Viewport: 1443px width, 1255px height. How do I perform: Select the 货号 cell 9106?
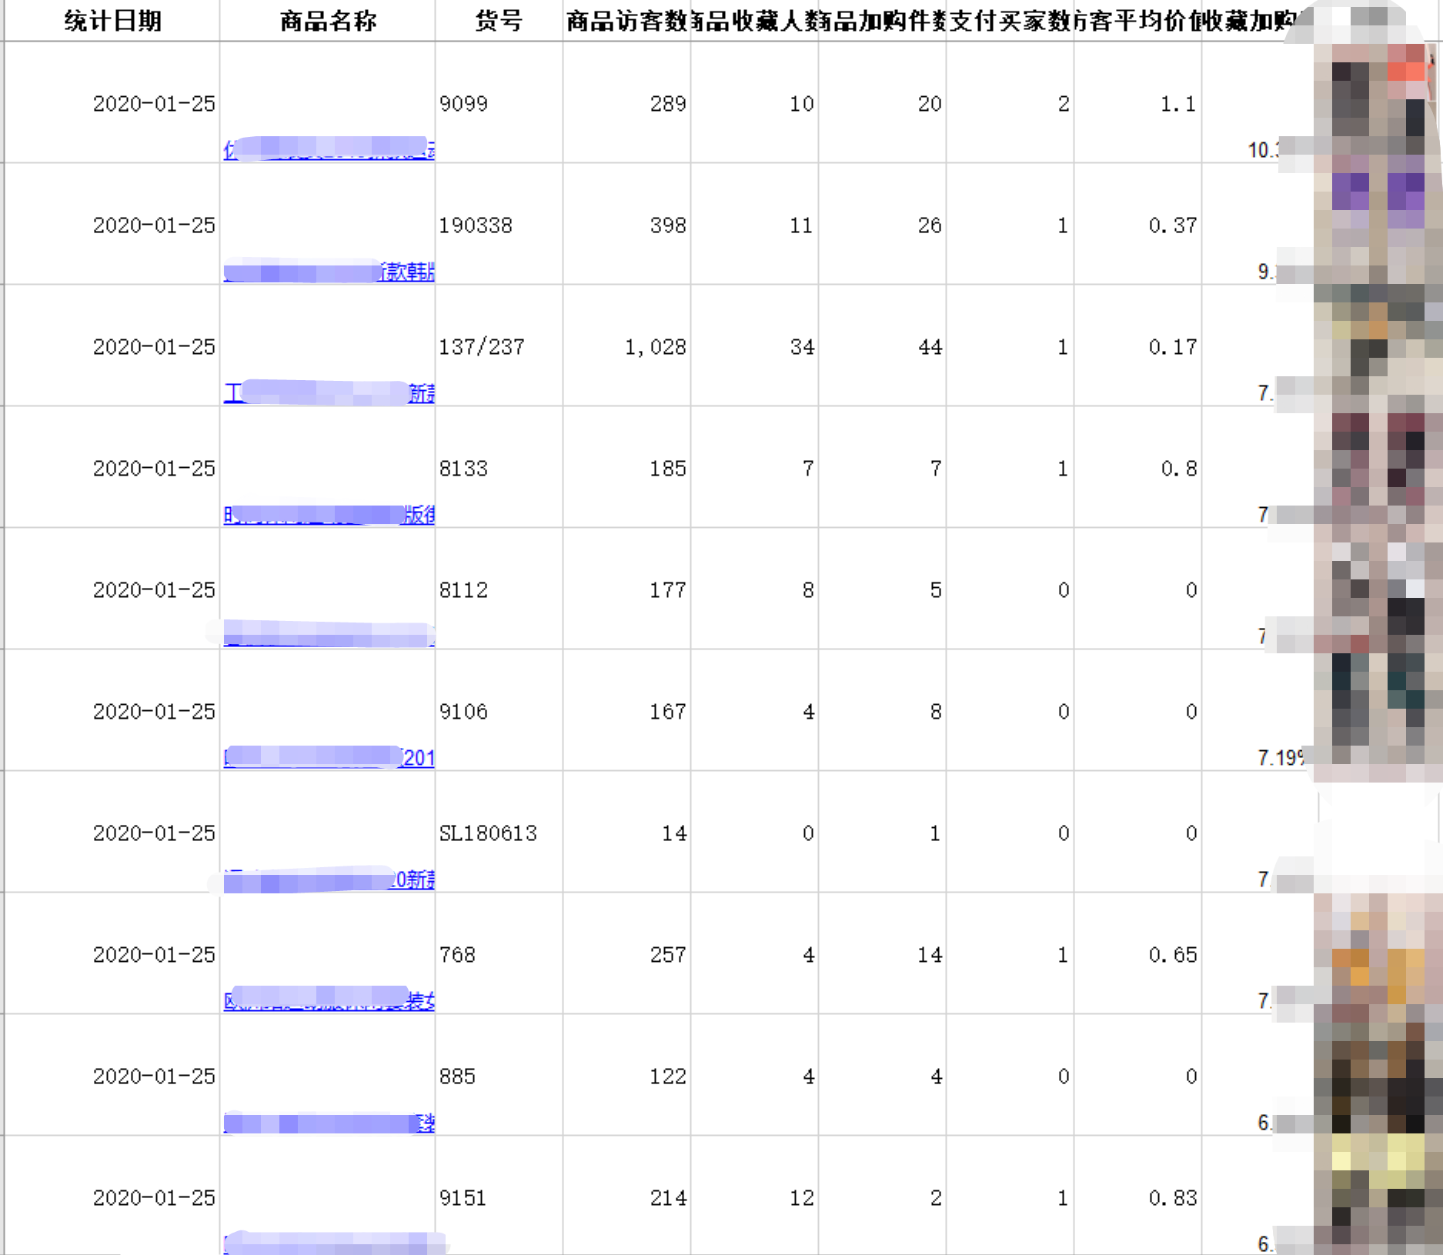click(x=499, y=711)
